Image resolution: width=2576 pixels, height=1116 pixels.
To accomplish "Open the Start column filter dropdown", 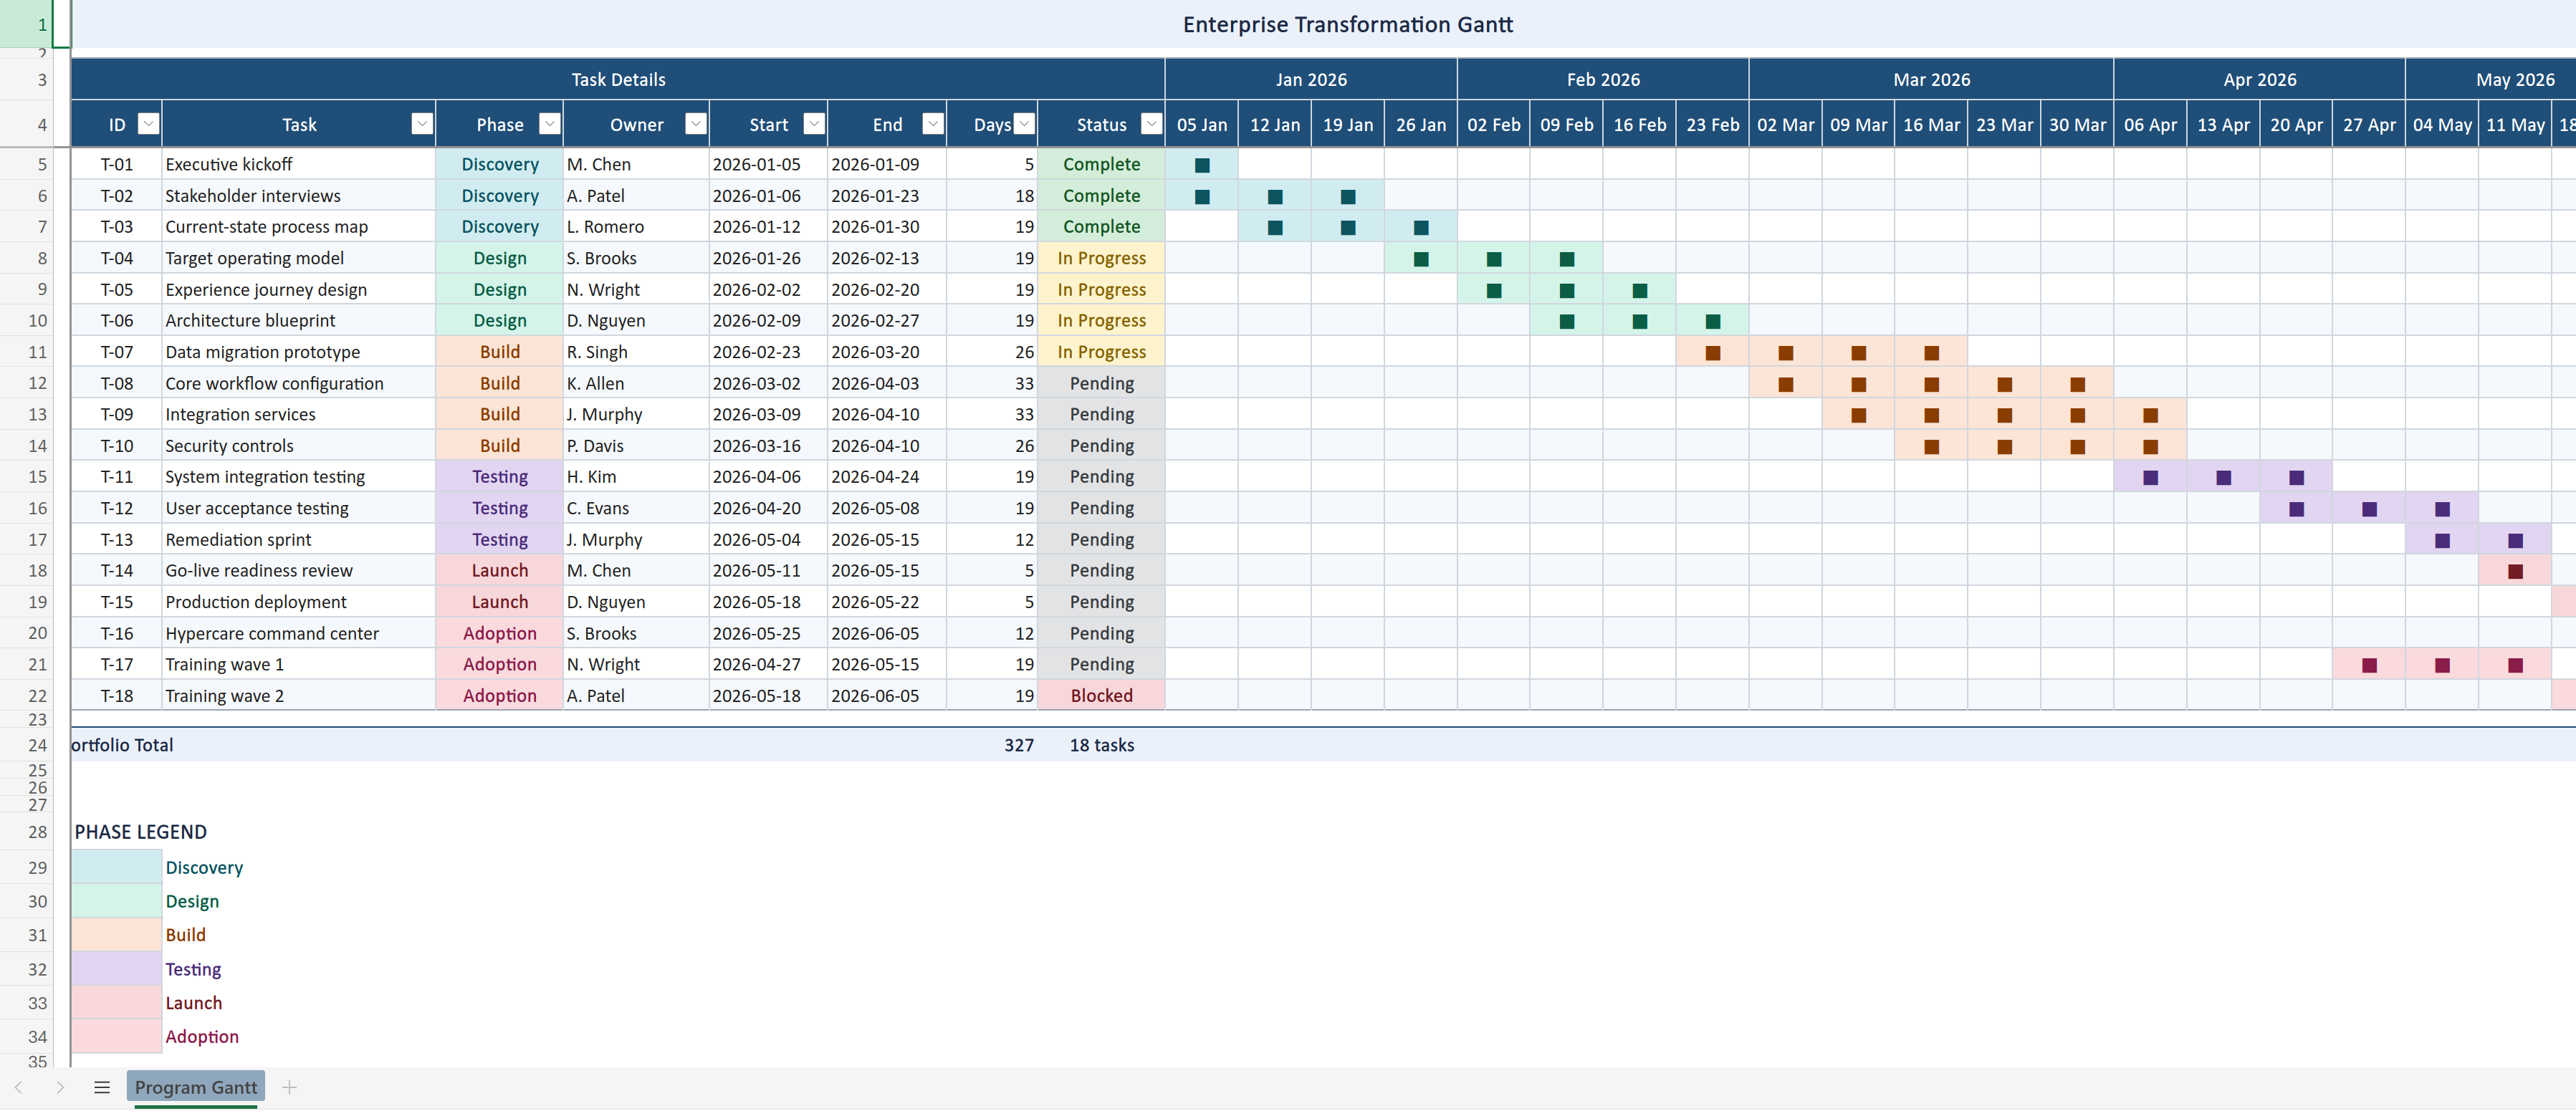I will point(814,124).
